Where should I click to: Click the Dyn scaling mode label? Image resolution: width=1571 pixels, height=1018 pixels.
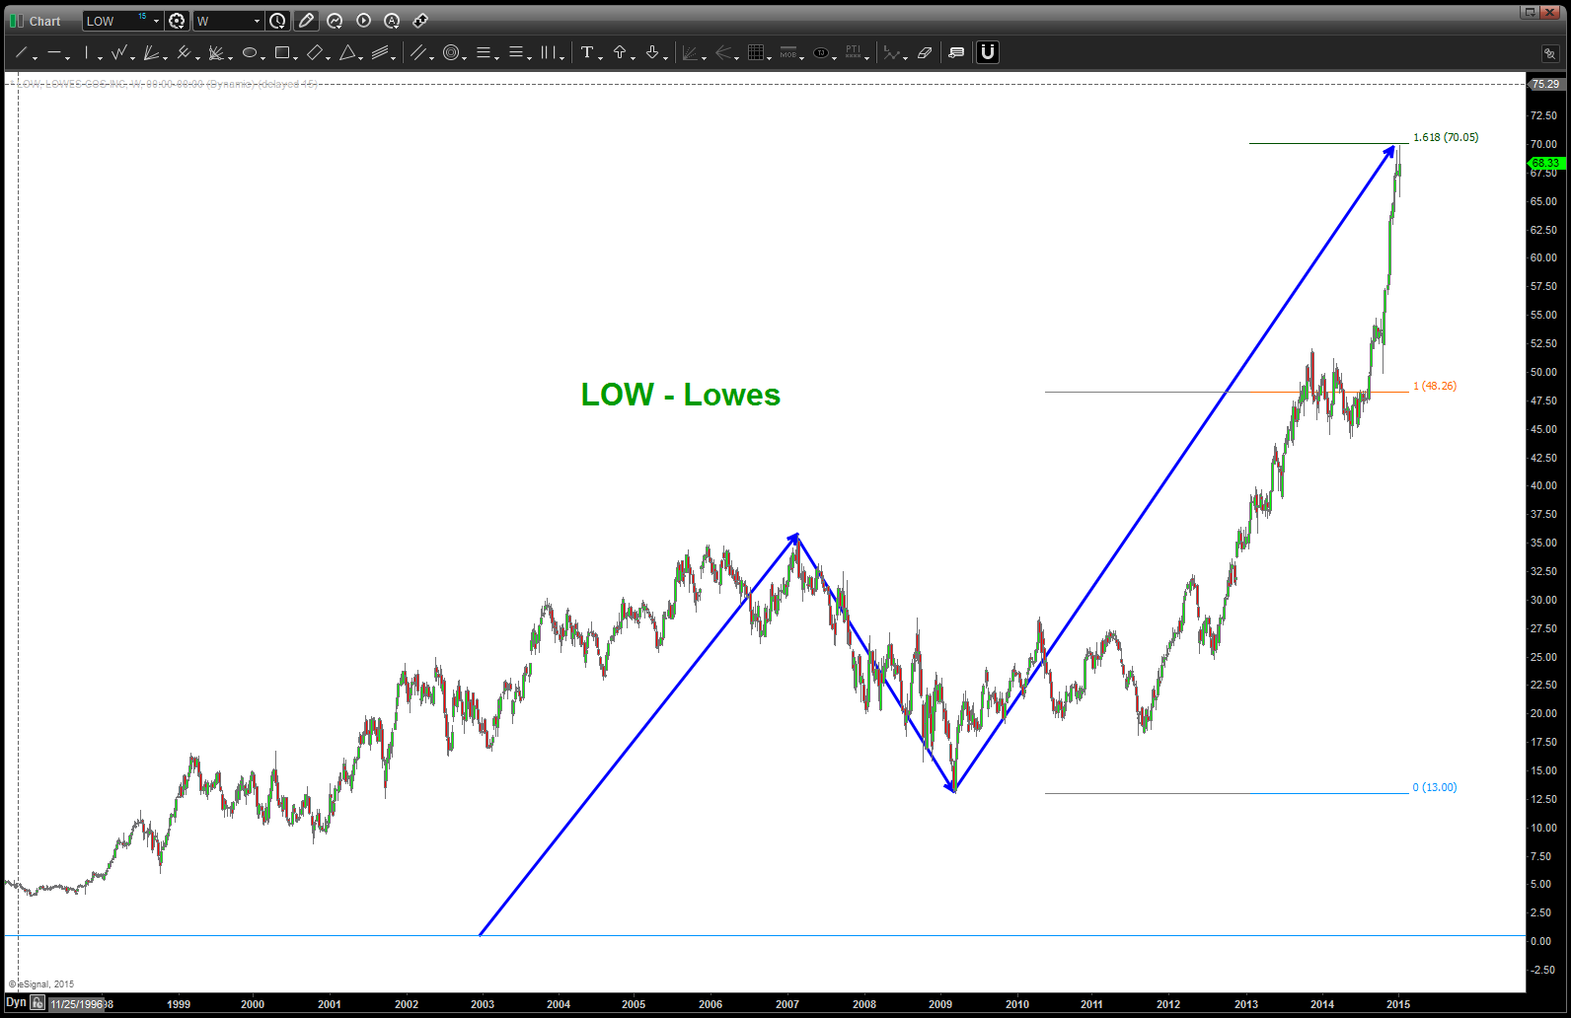(16, 1003)
